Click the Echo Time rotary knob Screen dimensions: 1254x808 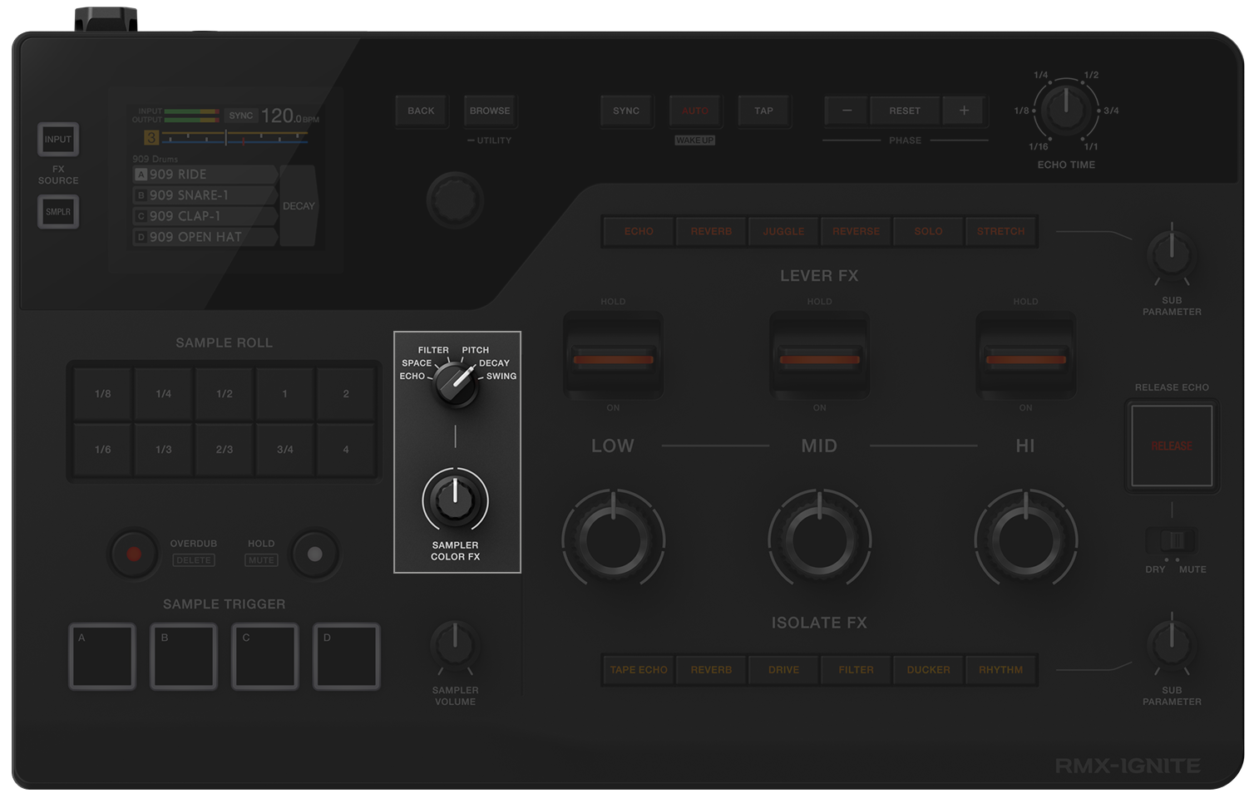[1065, 111]
